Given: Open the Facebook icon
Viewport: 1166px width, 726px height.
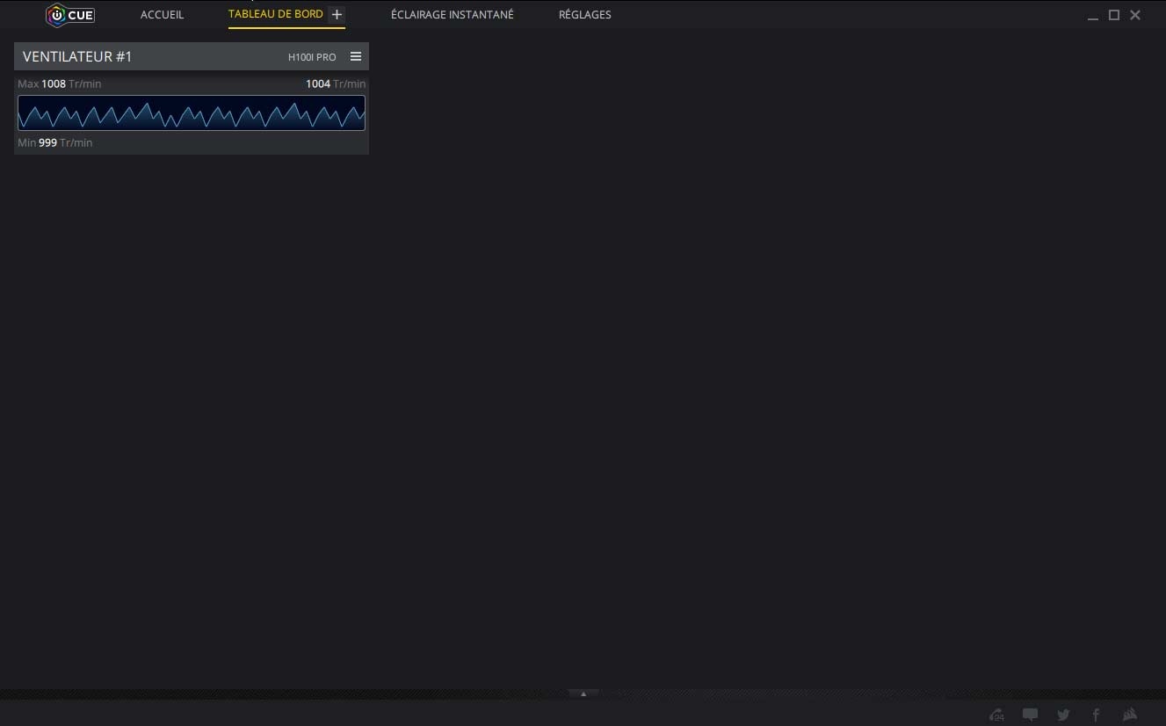Looking at the screenshot, I should pyautogui.click(x=1096, y=715).
